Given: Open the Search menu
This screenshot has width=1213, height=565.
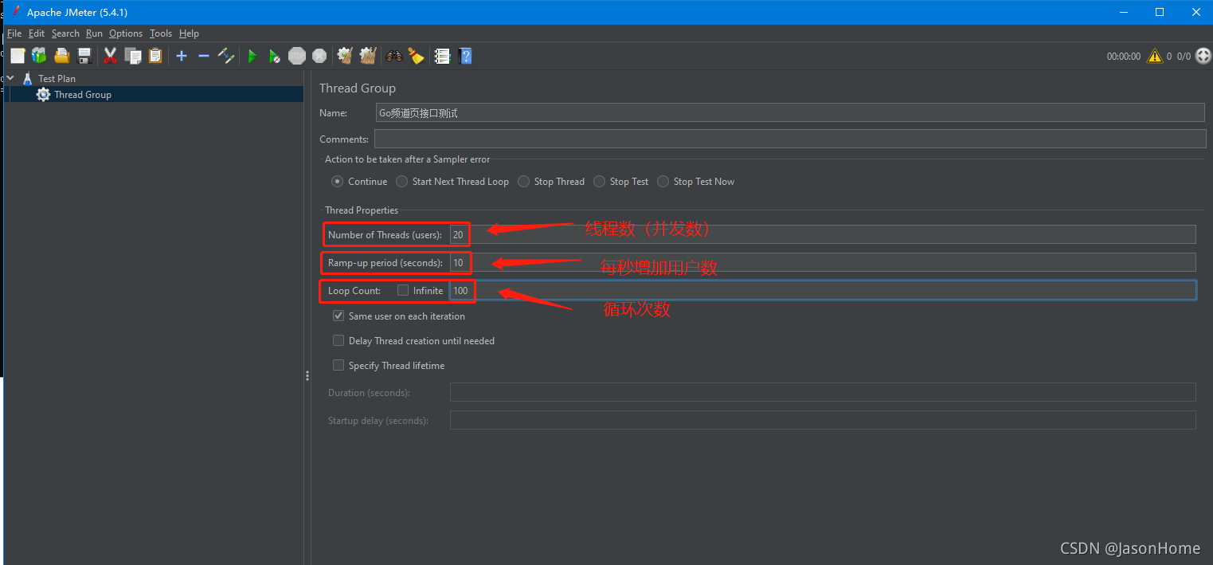Looking at the screenshot, I should 65,33.
